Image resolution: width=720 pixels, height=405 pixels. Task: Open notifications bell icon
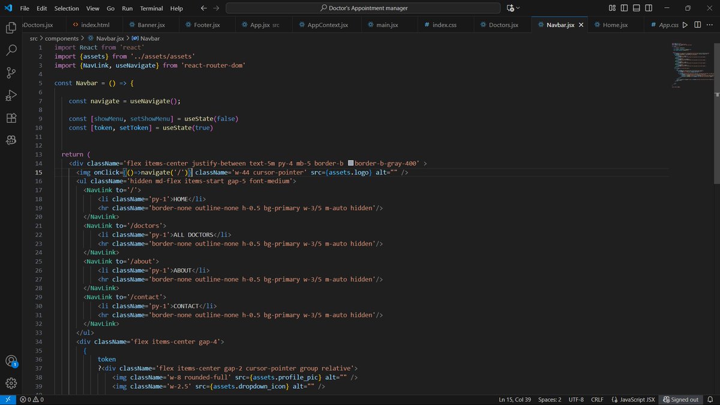coord(711,400)
